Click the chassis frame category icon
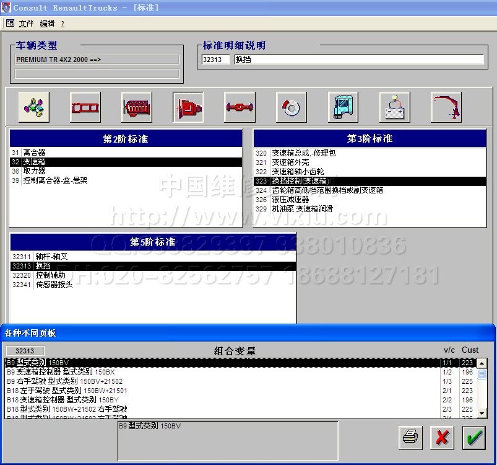The width and height of the screenshot is (497, 465). [x=85, y=107]
